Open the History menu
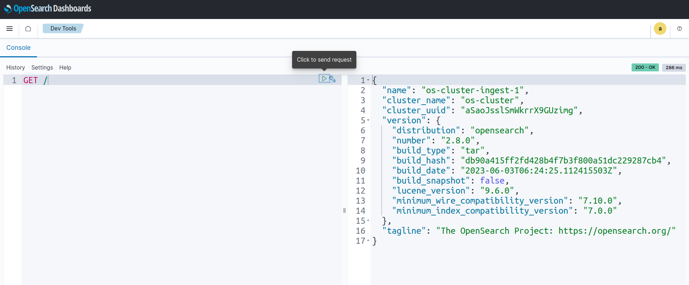689x285 pixels. tap(15, 67)
